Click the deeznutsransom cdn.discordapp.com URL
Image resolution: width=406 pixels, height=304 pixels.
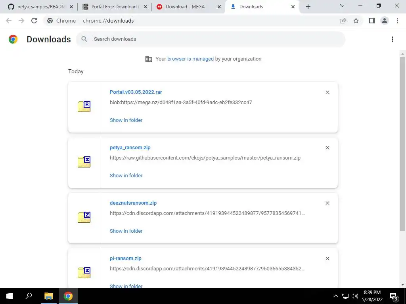207,213
